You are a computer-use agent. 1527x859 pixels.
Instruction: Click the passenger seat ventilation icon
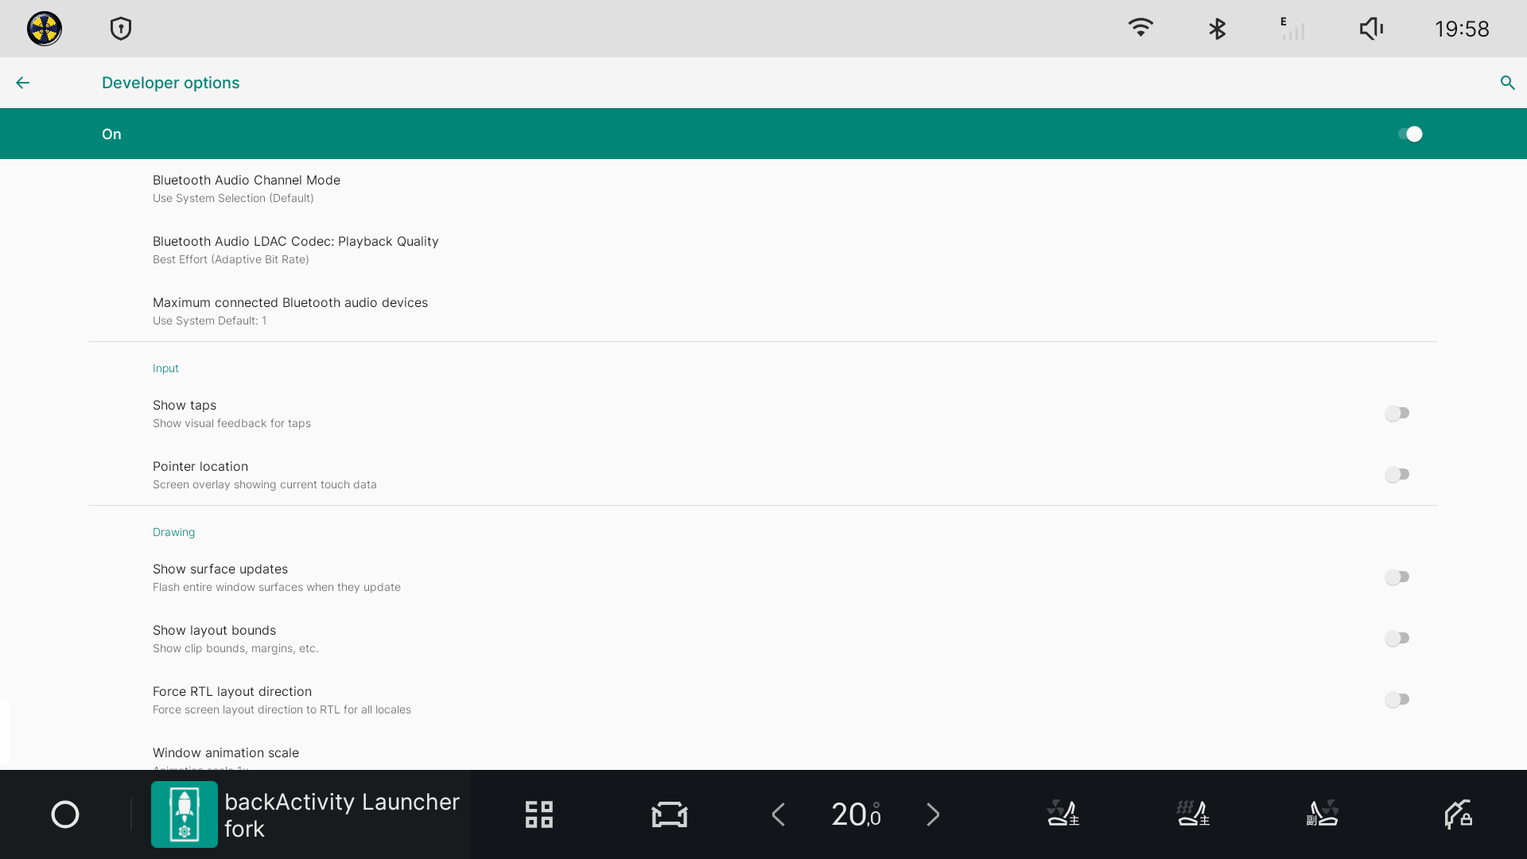tap(1323, 814)
